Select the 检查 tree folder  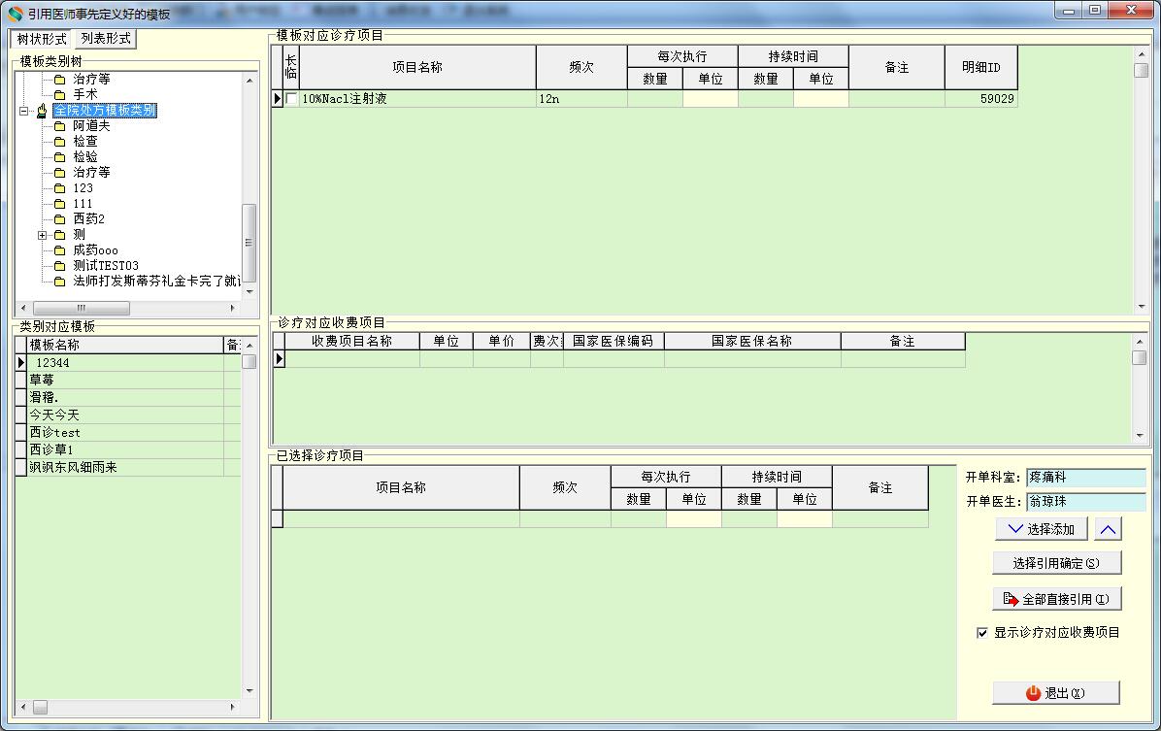click(85, 142)
